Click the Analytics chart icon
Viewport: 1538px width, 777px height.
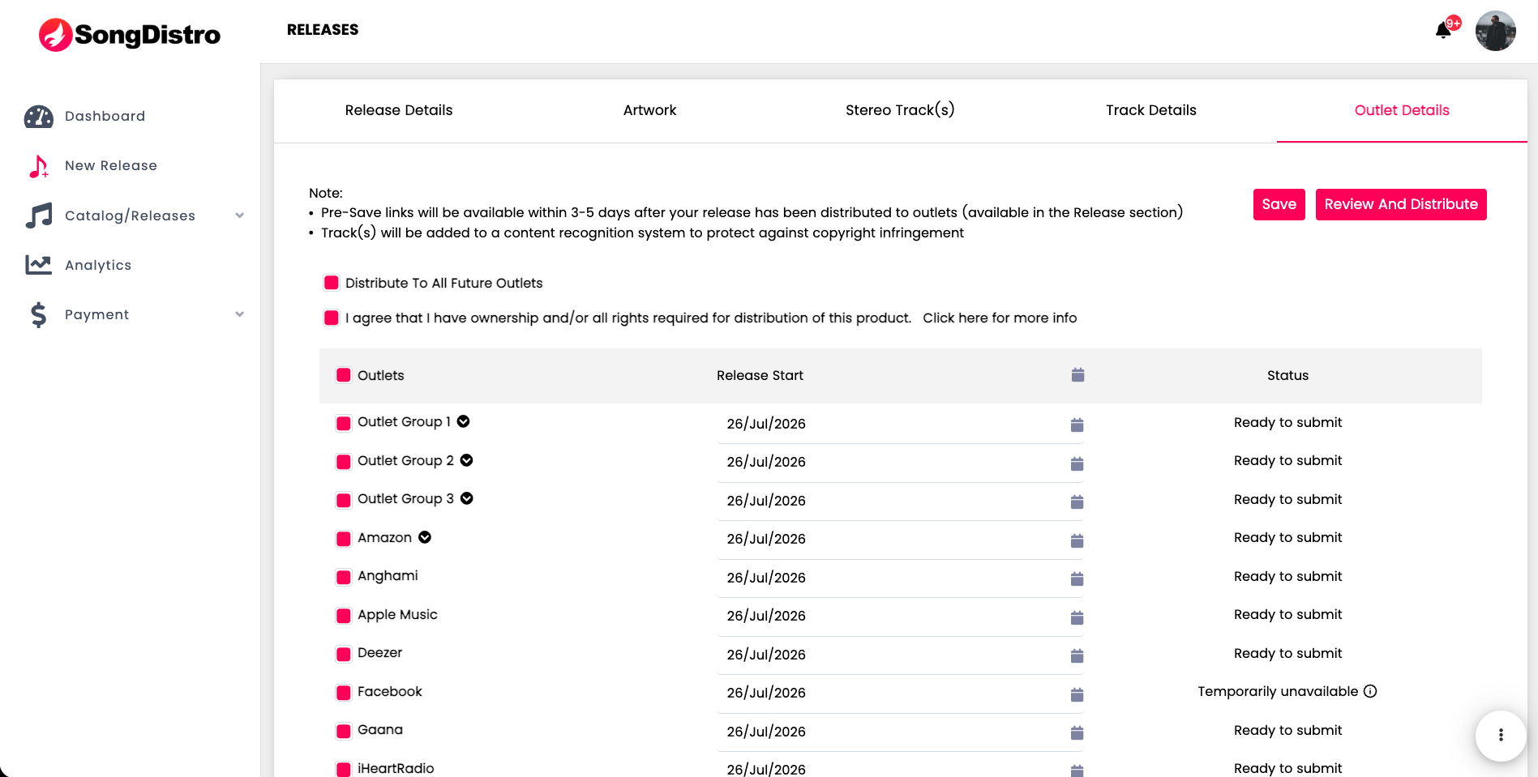38,265
